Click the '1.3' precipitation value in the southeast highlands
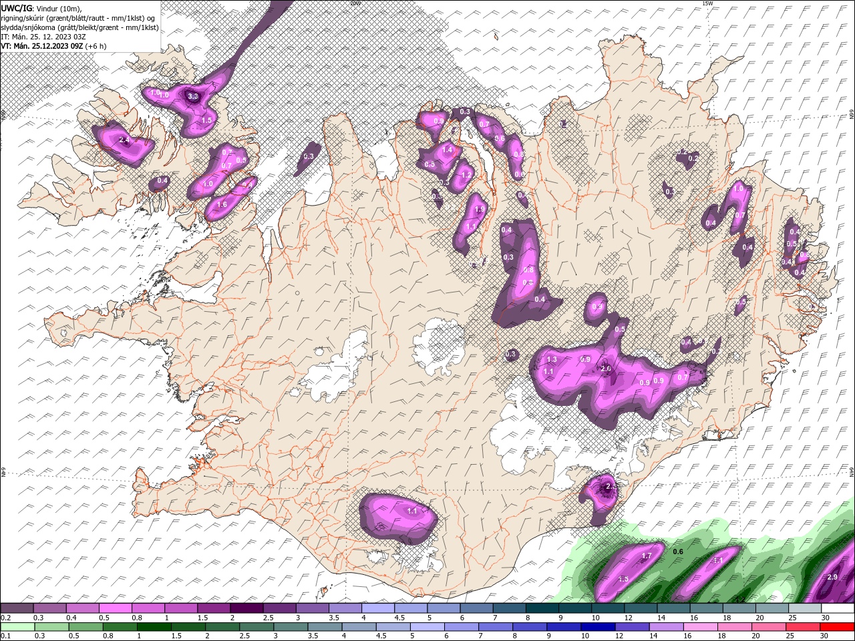 552,360
